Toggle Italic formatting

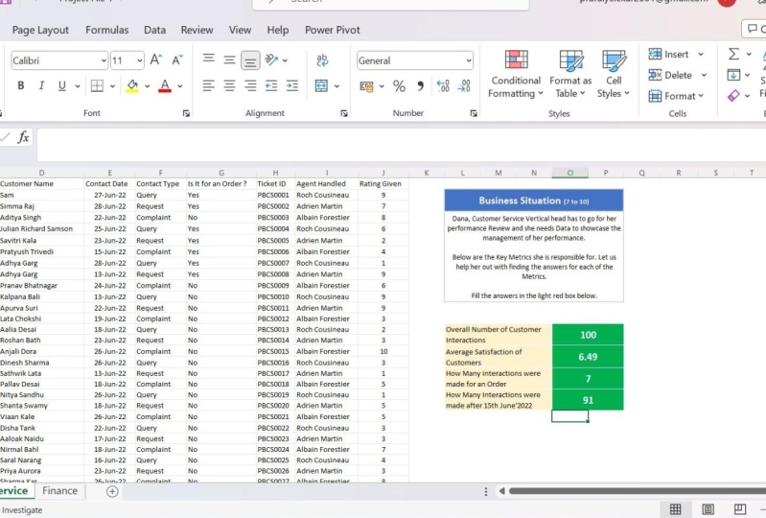[x=41, y=86]
